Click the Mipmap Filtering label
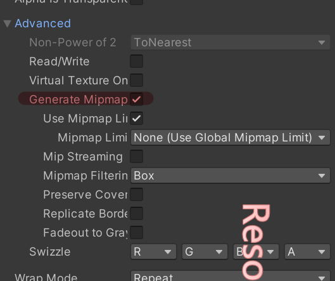The height and width of the screenshot is (281, 335). pyautogui.click(x=85, y=176)
